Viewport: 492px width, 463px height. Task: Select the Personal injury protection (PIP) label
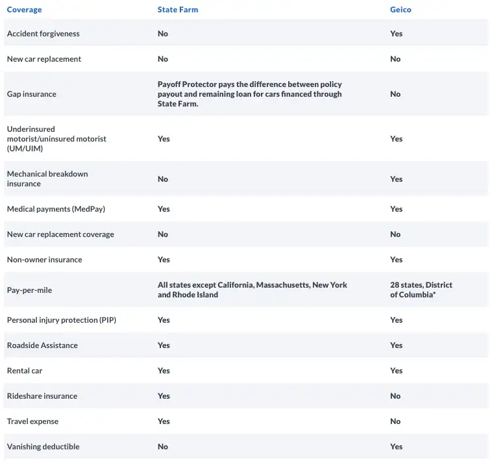(62, 320)
